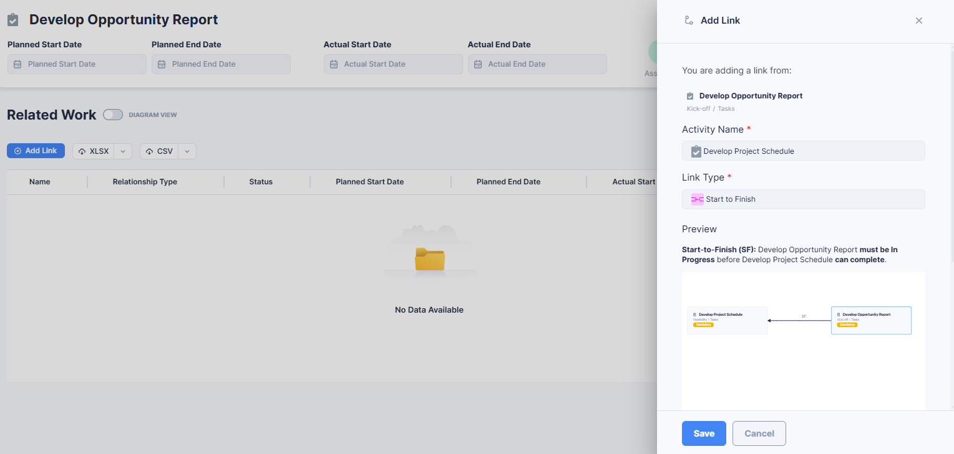Click task icon next to Develop Project Schedule
The height and width of the screenshot is (454, 954).
[696, 151]
